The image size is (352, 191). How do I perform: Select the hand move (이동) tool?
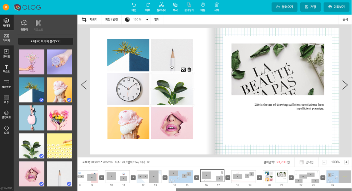(x=203, y=5)
